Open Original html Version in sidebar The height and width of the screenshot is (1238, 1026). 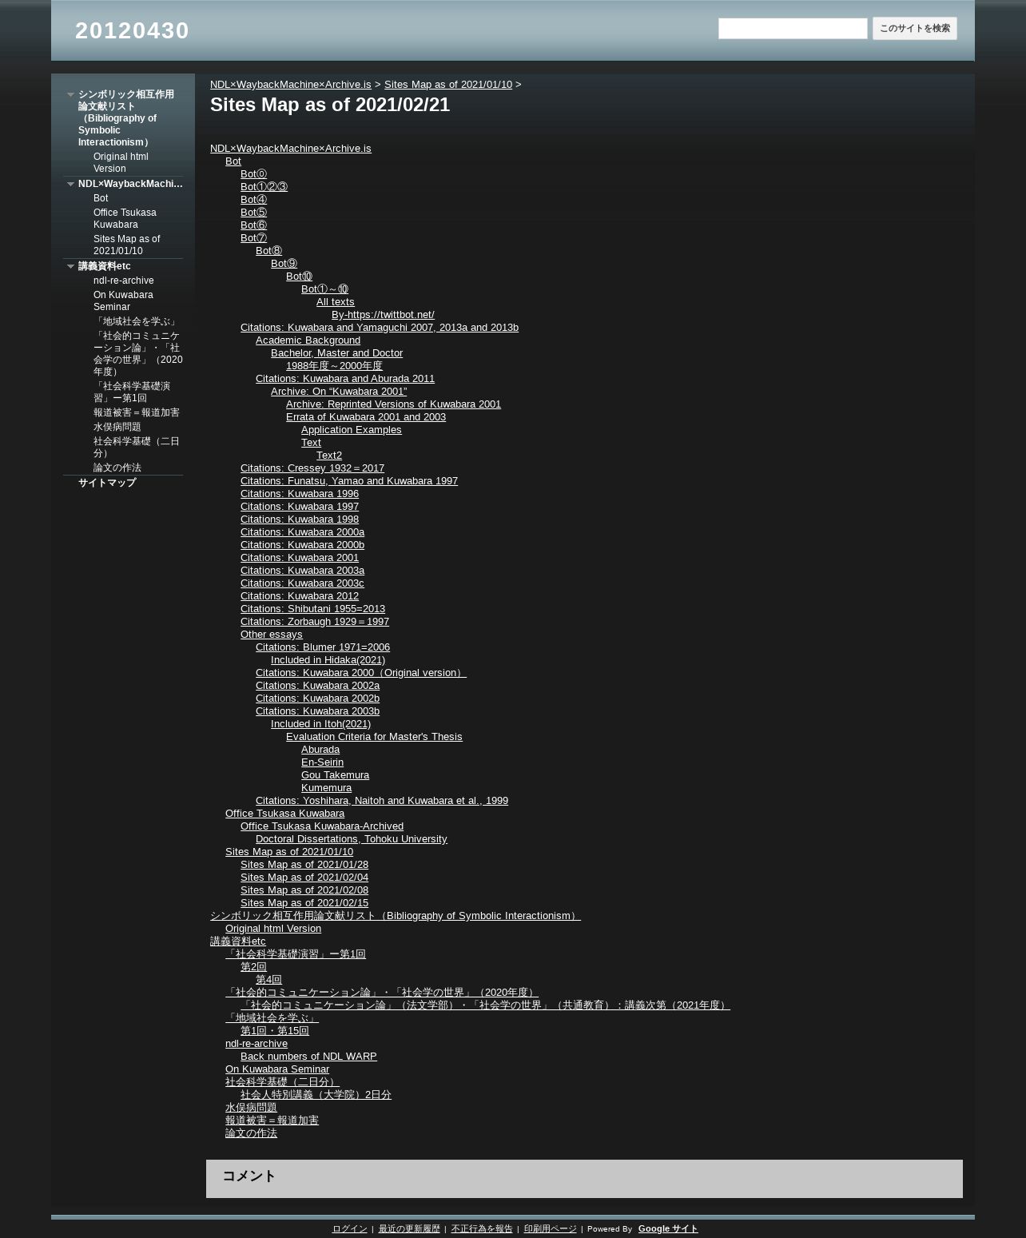pos(121,162)
